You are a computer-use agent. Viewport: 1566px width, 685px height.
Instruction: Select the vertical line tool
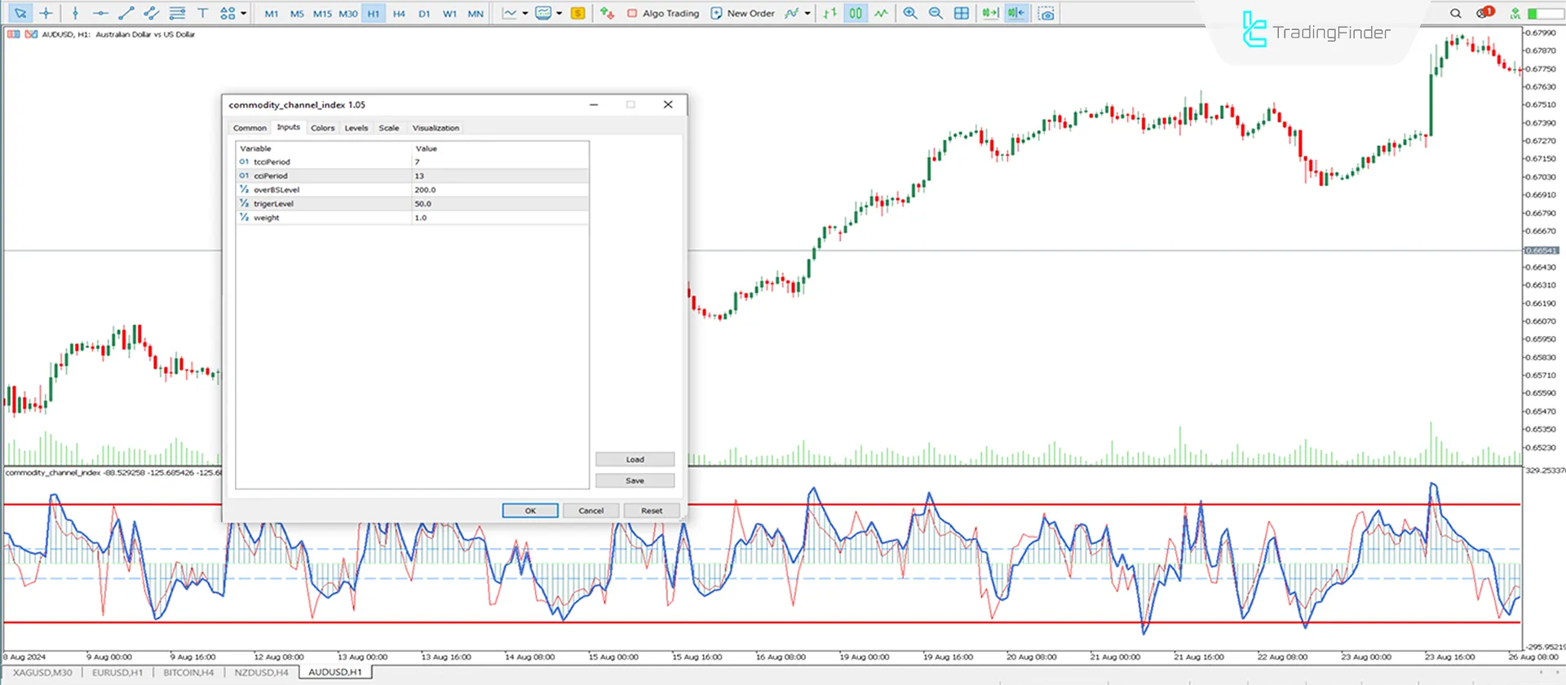(75, 13)
